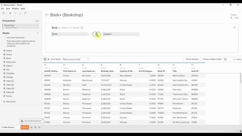Screen dimensions: 242x136
Task: Click the forward arrow toolbar icon
Action: tap(15, 13)
